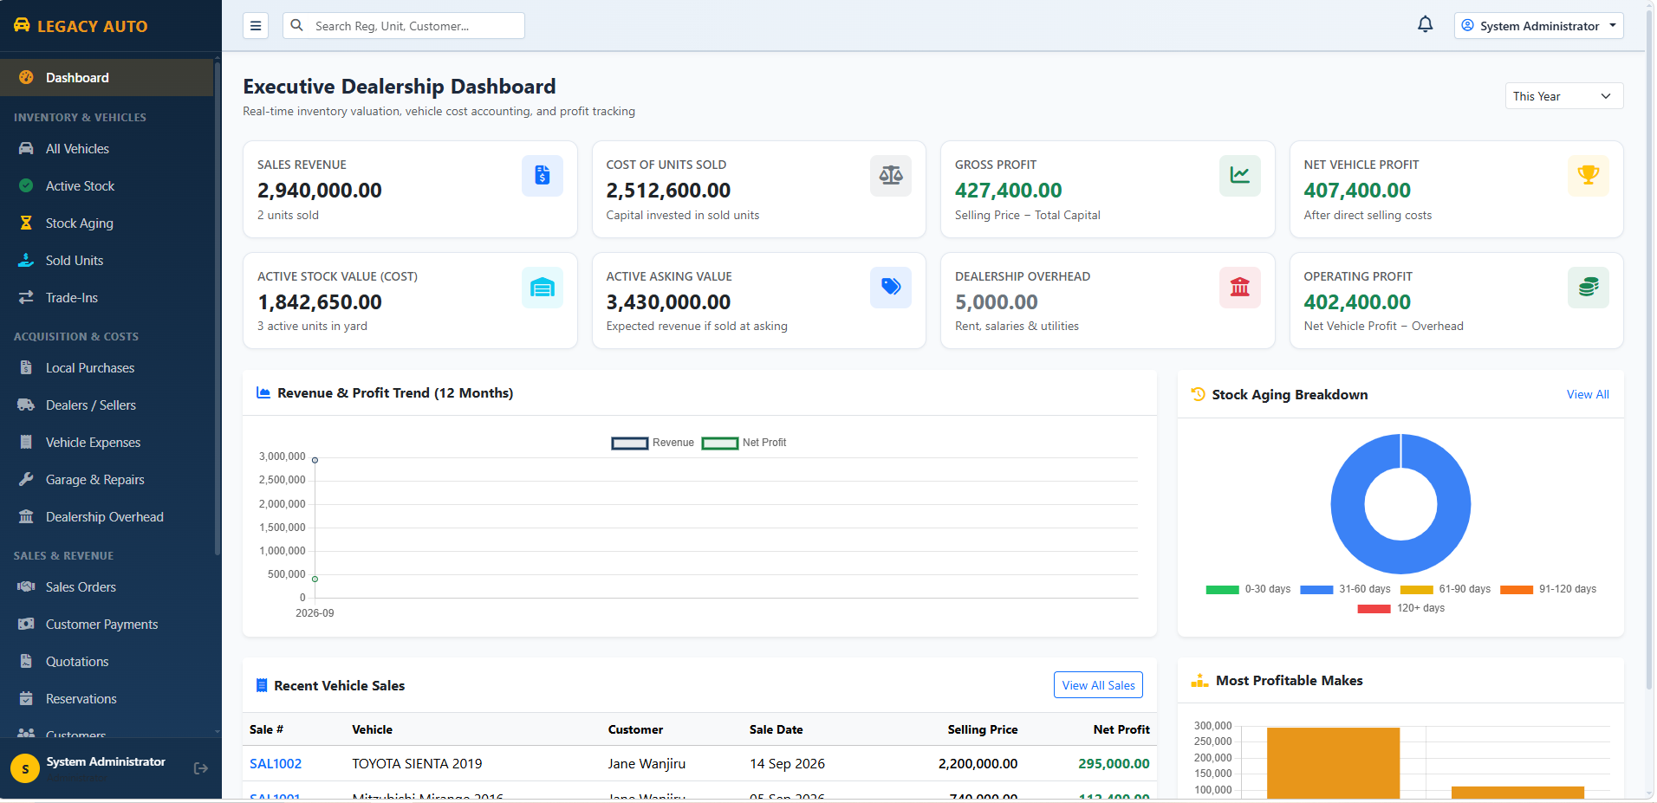Open the Quotations sidebar item
The width and height of the screenshot is (1657, 803).
pos(107,662)
